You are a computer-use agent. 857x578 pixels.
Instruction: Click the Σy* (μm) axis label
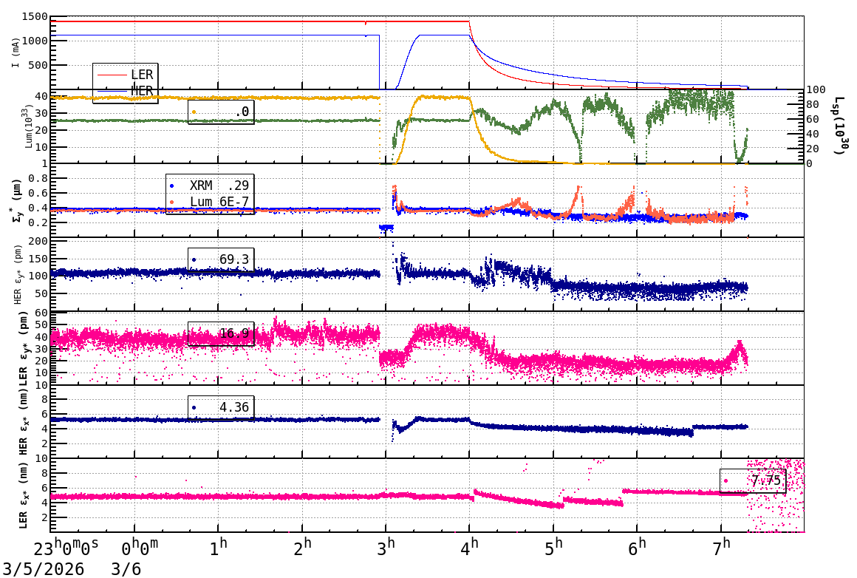coord(16,200)
